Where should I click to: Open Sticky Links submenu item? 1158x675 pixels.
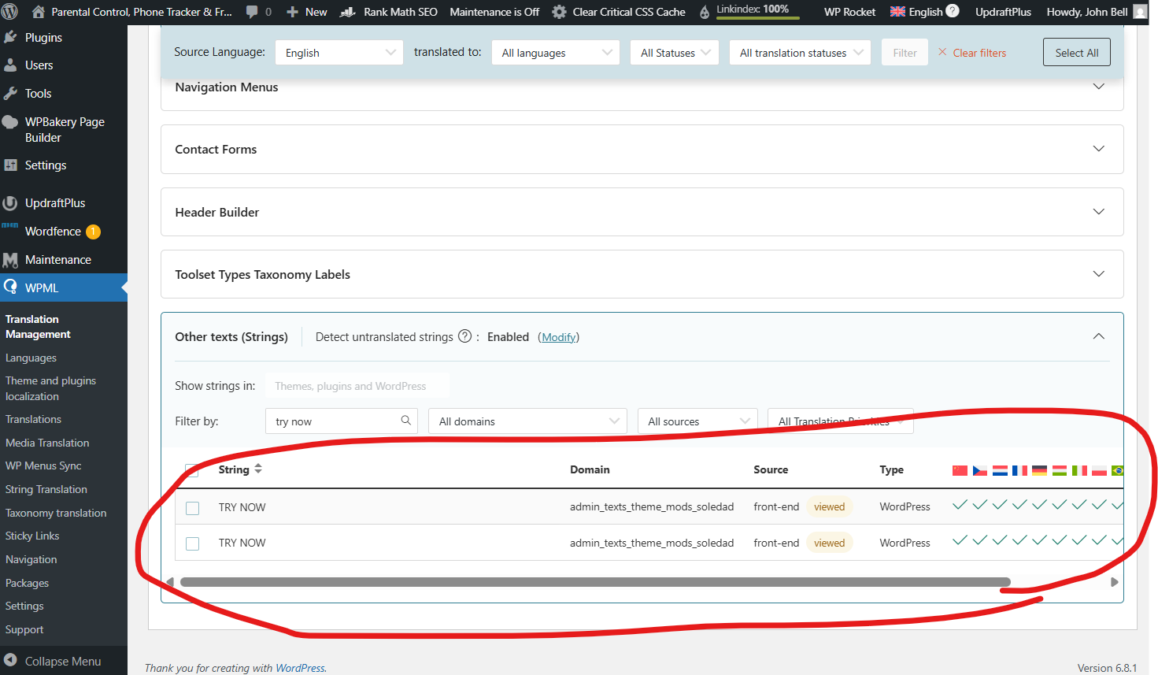pyautogui.click(x=32, y=536)
